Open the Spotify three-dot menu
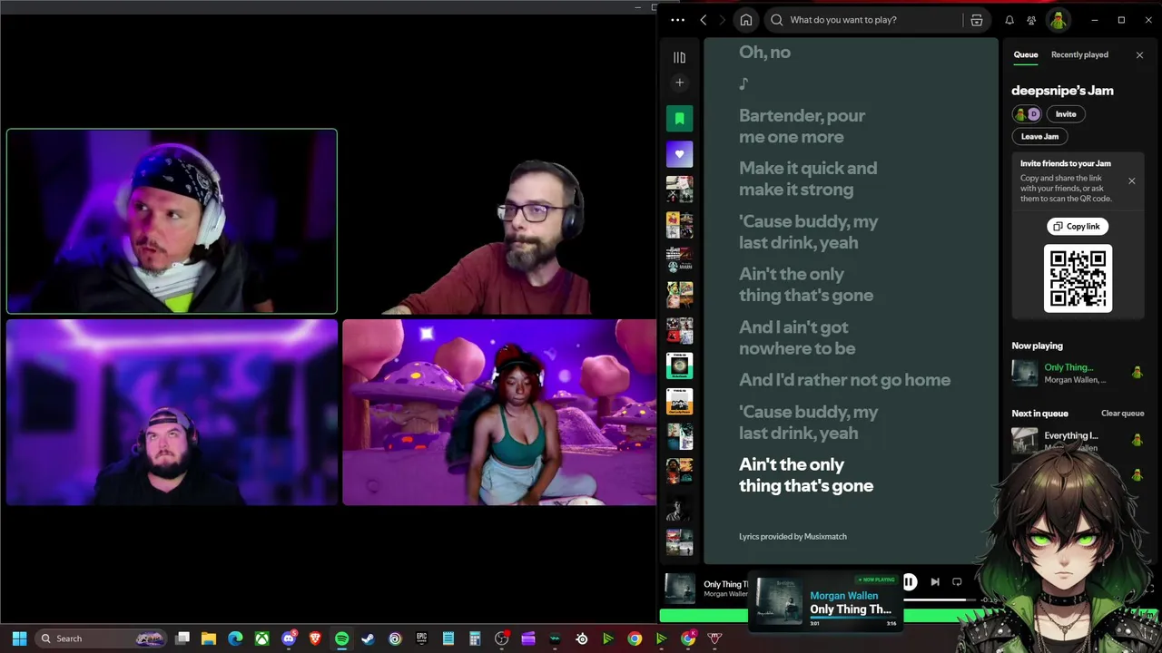The height and width of the screenshot is (653, 1162). click(677, 20)
